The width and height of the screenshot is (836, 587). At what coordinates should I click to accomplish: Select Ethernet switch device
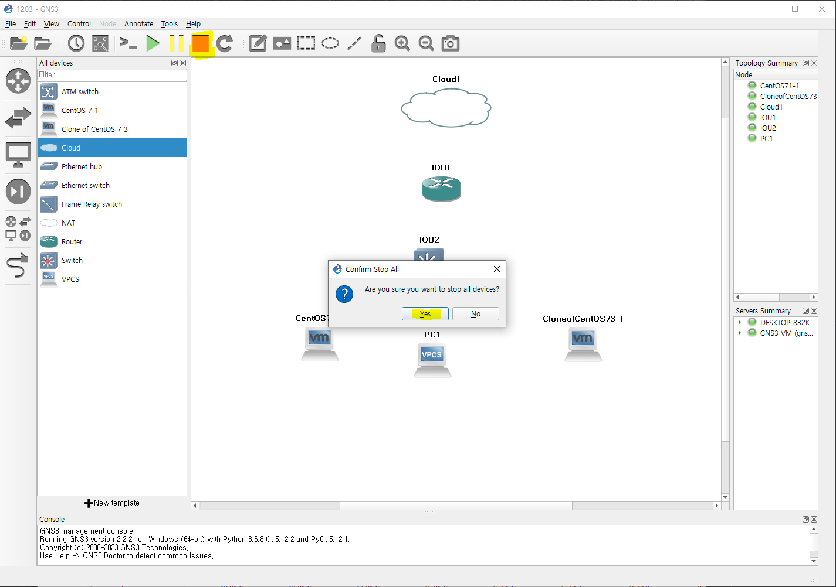tap(112, 186)
